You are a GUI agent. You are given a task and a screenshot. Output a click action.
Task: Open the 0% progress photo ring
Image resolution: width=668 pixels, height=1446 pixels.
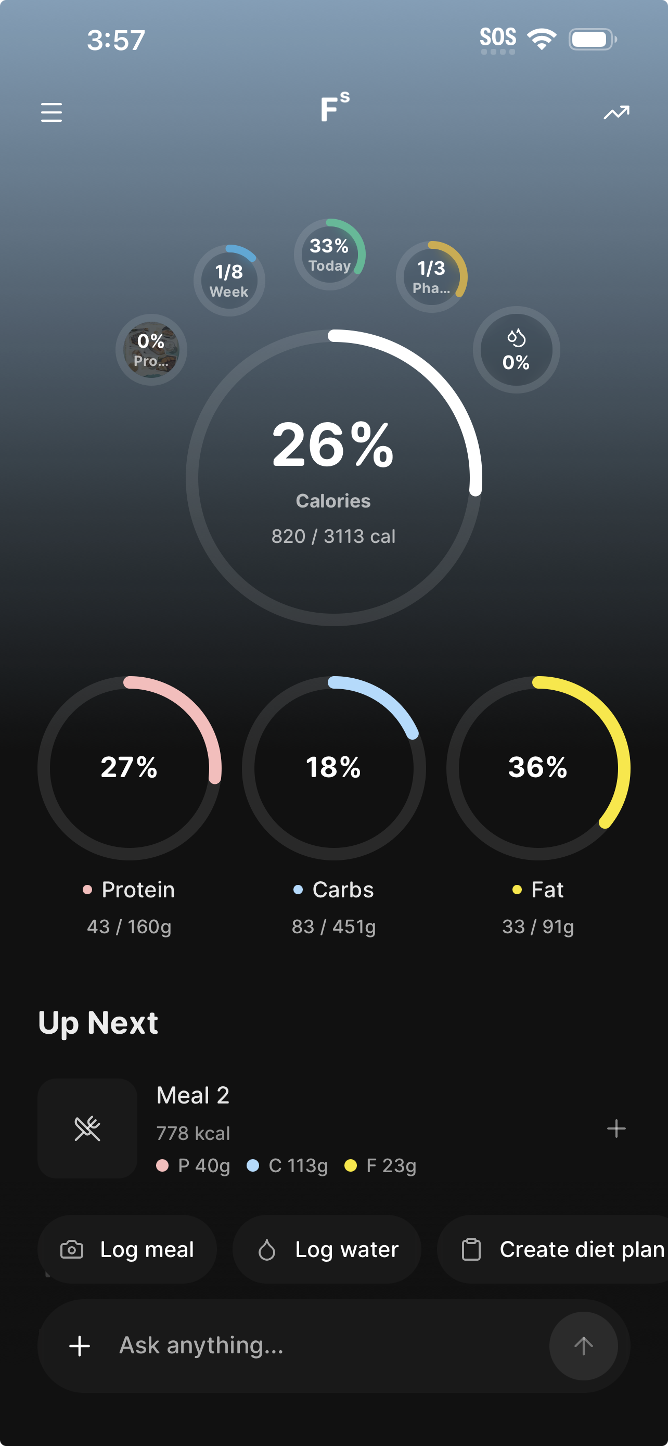(151, 350)
